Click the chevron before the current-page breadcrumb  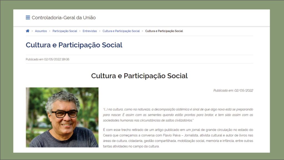tap(143, 31)
